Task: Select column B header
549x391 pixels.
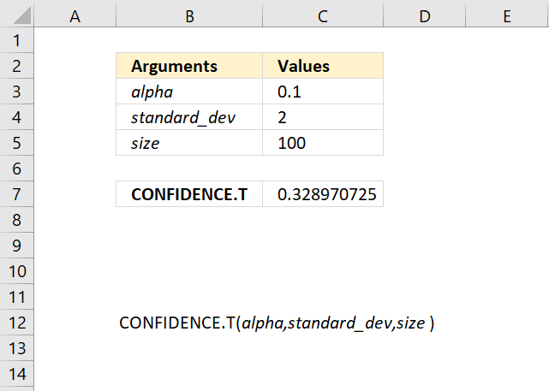Action: (x=189, y=16)
